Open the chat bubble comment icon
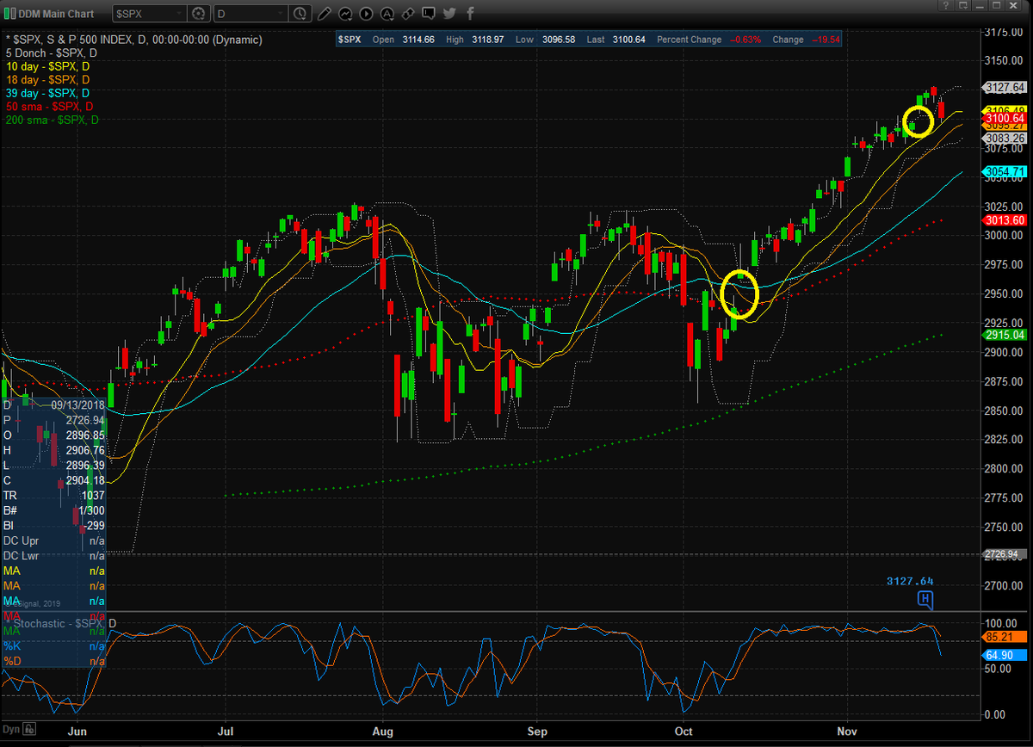Image resolution: width=1033 pixels, height=747 pixels. tap(429, 14)
